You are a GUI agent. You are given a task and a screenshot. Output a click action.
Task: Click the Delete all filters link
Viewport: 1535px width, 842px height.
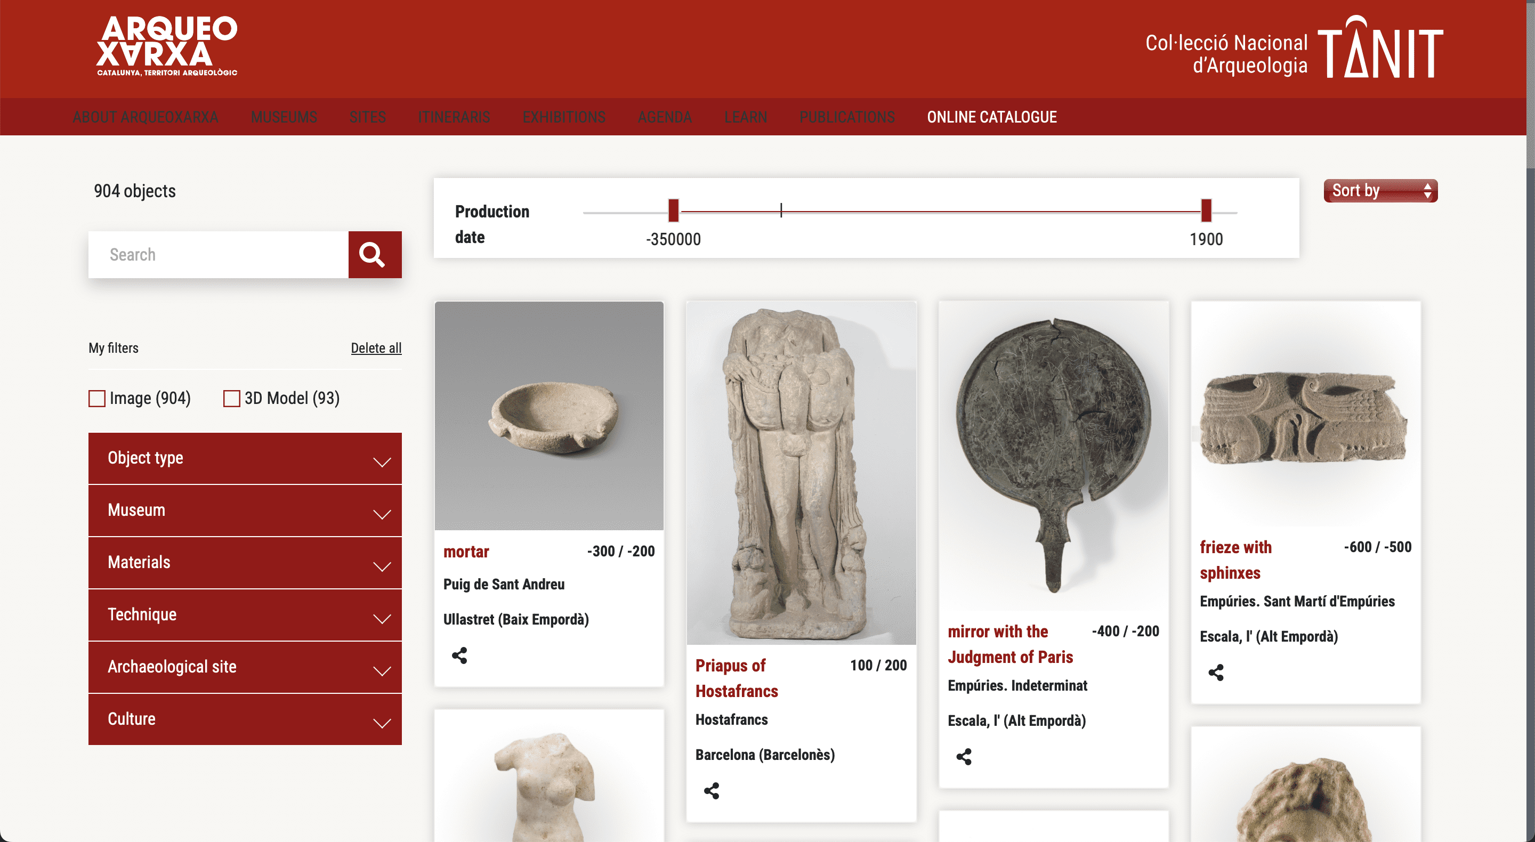pos(375,348)
